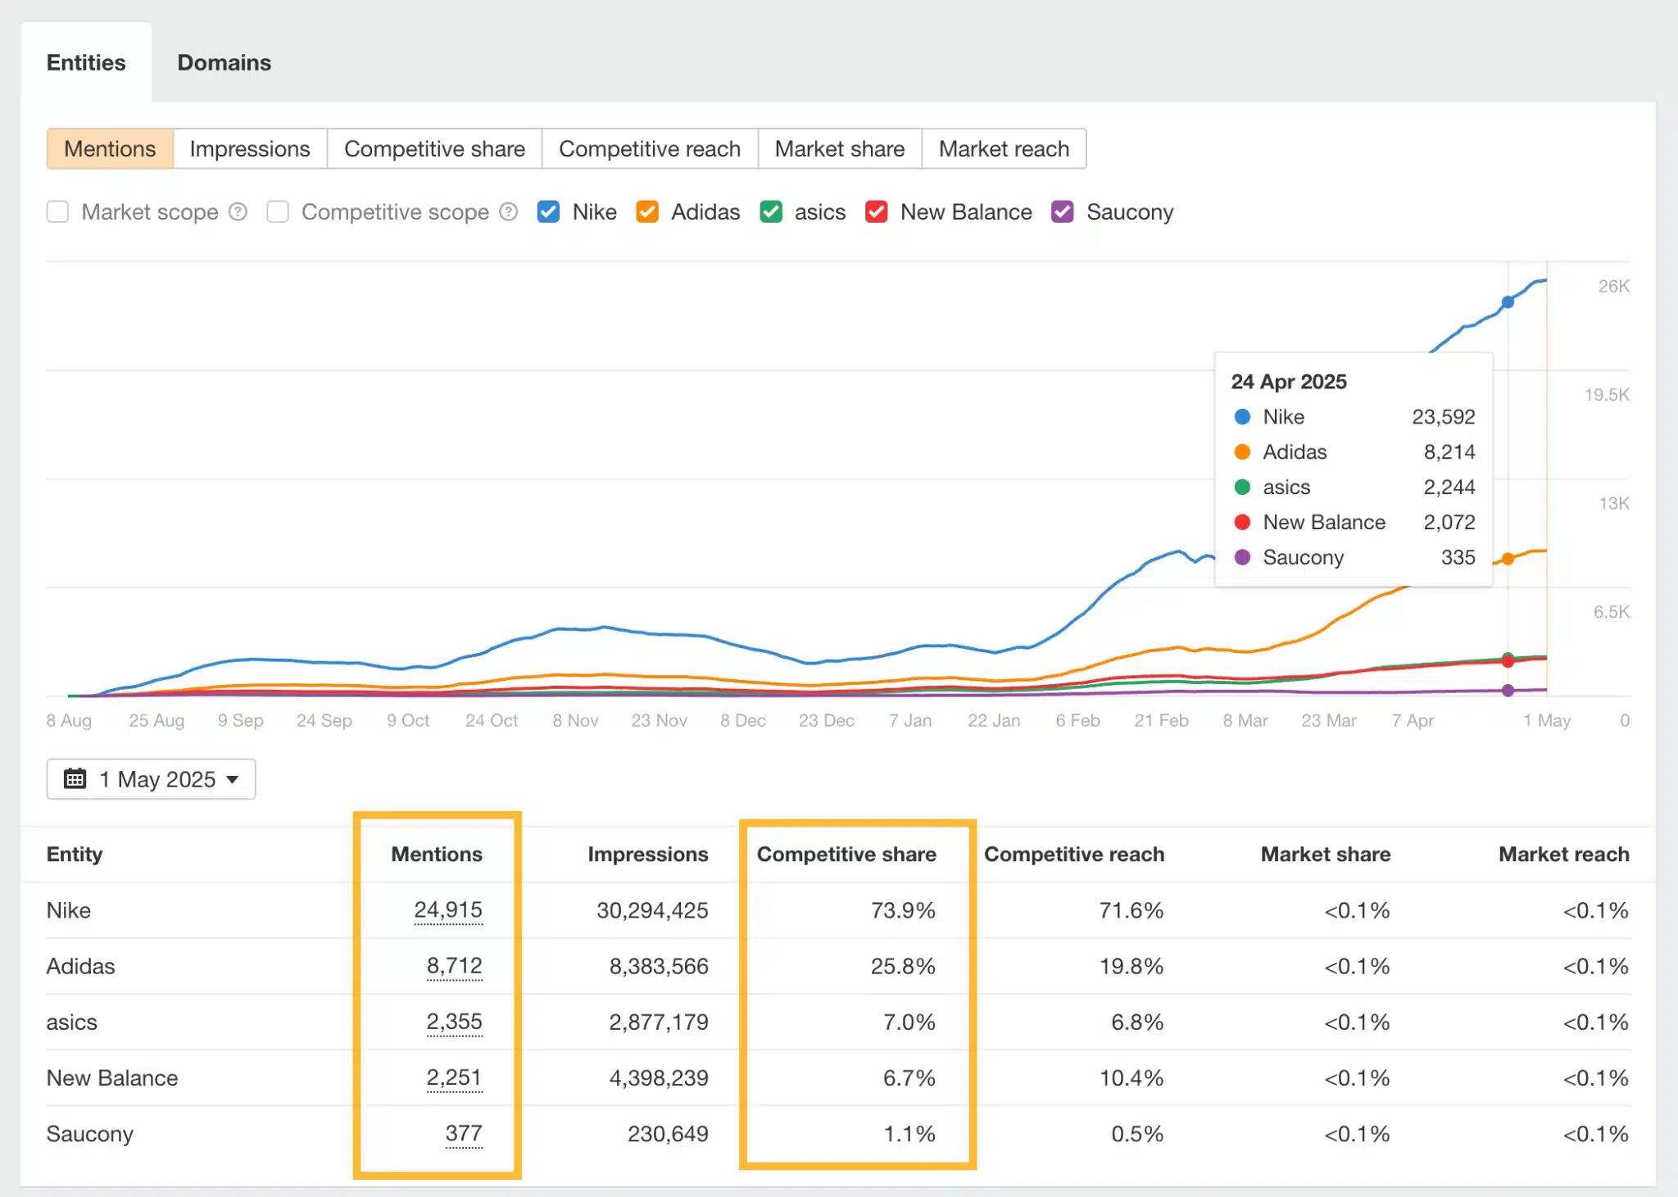Select the Competitive share metric tab
1678x1197 pixels.
pyautogui.click(x=434, y=149)
